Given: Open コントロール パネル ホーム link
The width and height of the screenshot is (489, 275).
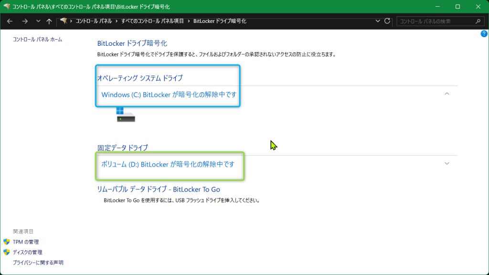Looking at the screenshot, I should point(37,40).
